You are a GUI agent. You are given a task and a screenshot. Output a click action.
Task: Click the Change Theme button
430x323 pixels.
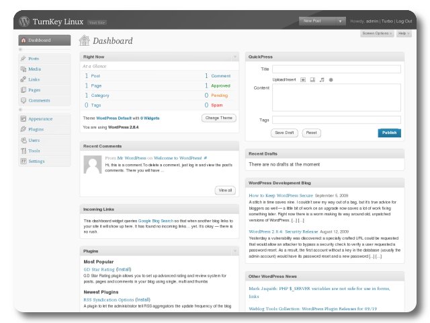218,118
